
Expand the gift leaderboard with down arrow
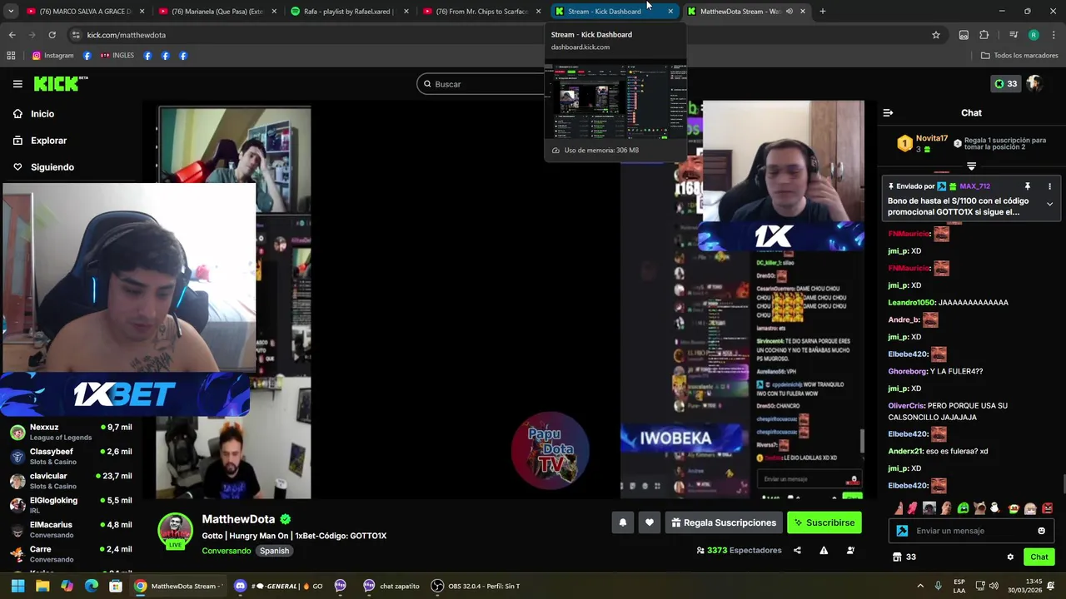971,166
